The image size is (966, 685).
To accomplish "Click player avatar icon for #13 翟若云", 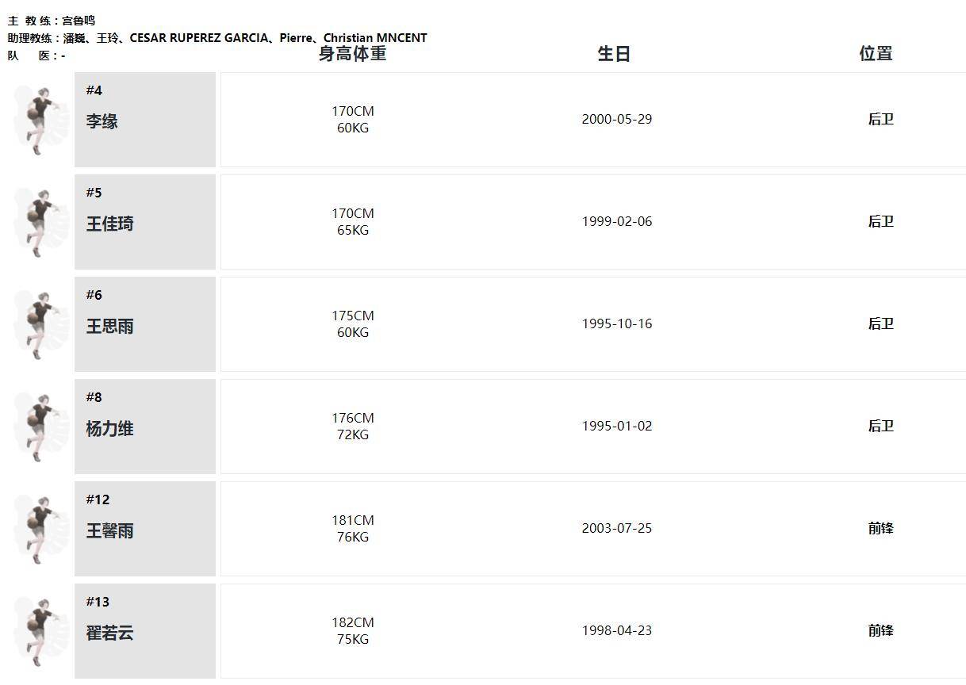I will 38,631.
